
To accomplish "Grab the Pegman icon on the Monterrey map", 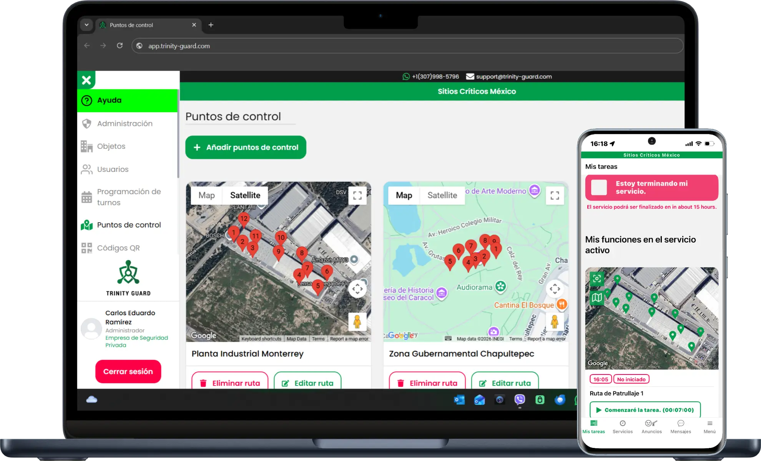I will [x=357, y=322].
